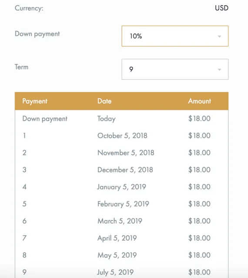The width and height of the screenshot is (248, 278).
Task: Click the April 5, 2019 date
Action: [117, 238]
